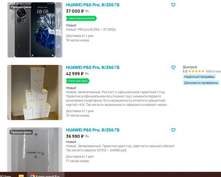Viewport: 221px width, 177px height.
Task: Open the seller's 668 reviews link
Action: tap(213, 71)
